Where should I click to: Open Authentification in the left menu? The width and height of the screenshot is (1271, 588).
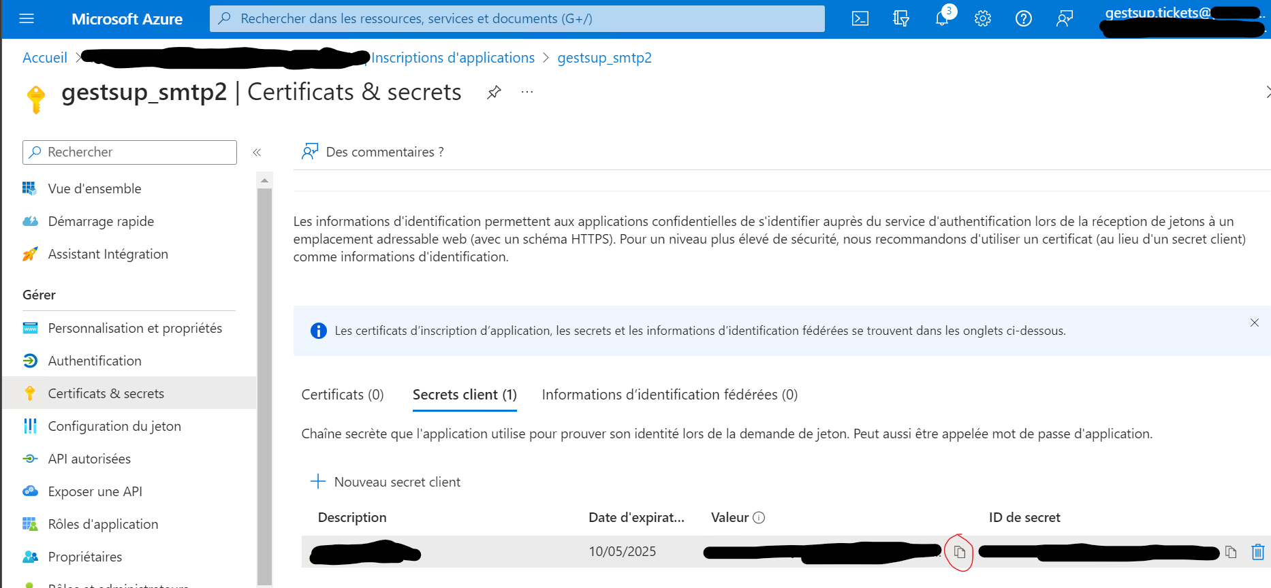95,361
